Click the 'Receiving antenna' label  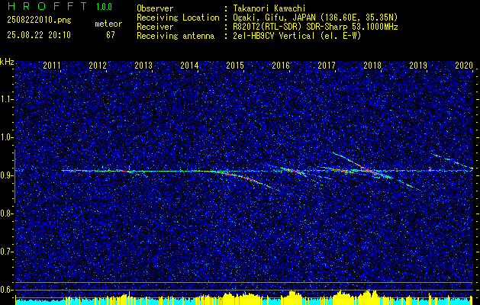pyautogui.click(x=176, y=36)
